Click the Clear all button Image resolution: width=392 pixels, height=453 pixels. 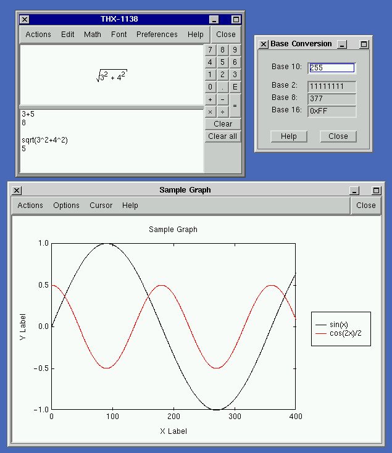click(223, 136)
